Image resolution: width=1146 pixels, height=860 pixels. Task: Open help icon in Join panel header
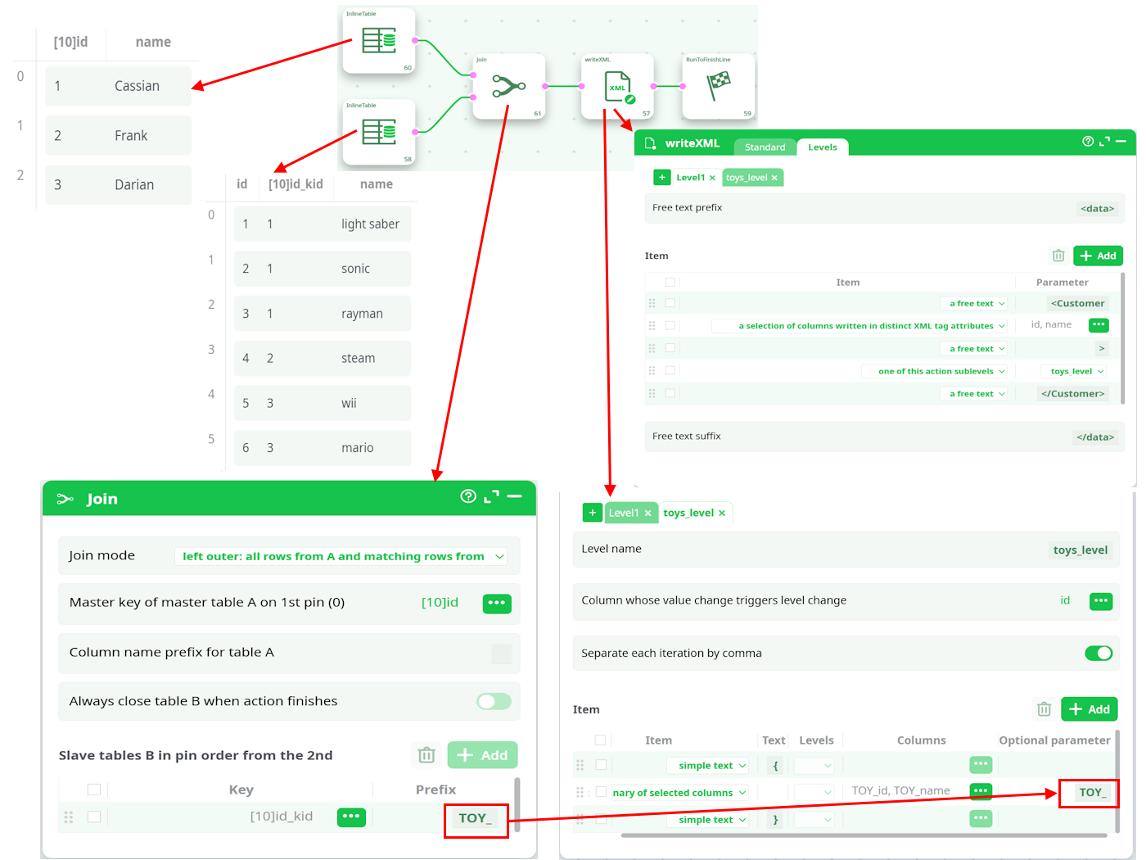click(x=467, y=496)
